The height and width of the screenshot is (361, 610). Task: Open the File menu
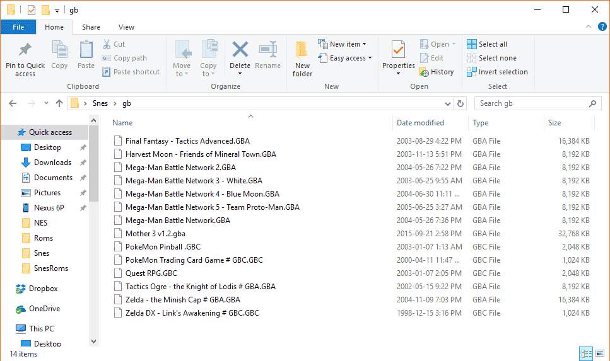18,27
